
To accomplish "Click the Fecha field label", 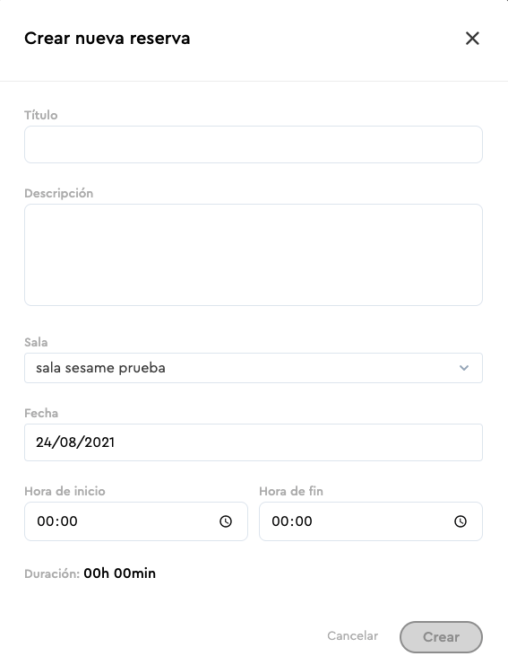I will click(41, 413).
